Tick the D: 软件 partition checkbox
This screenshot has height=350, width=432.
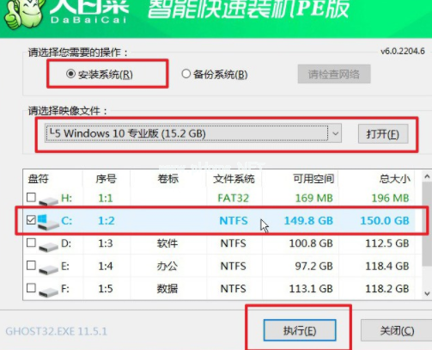(x=31, y=243)
